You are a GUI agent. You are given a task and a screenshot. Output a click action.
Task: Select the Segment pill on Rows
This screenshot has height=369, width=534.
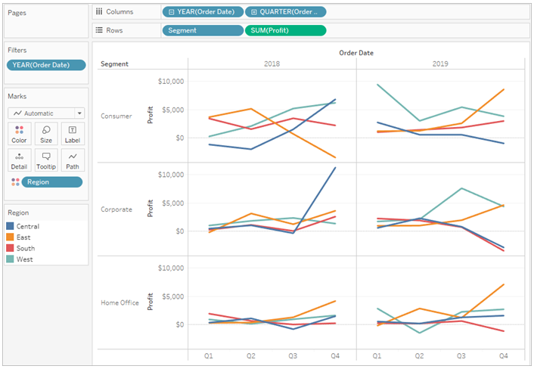201,30
